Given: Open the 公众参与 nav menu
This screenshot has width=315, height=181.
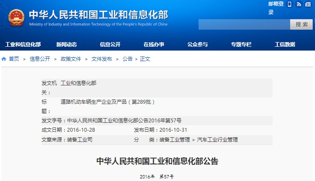Looking at the screenshot, I should [x=198, y=45].
